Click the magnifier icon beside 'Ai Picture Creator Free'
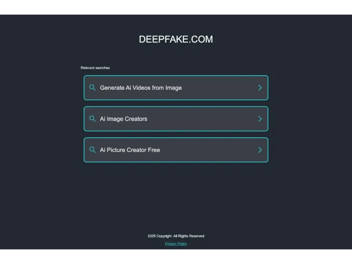Screen dimensions: 352x264 pyautogui.click(x=92, y=150)
